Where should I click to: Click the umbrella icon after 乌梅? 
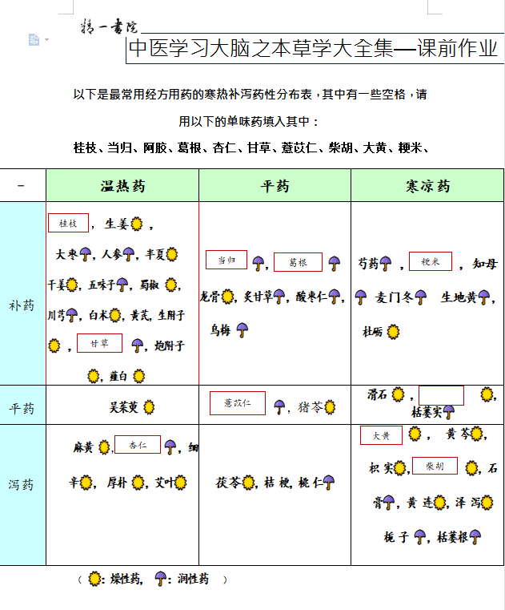(242, 330)
